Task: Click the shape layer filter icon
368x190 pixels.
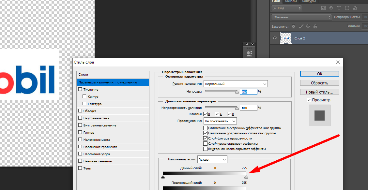Action: [x=346, y=8]
